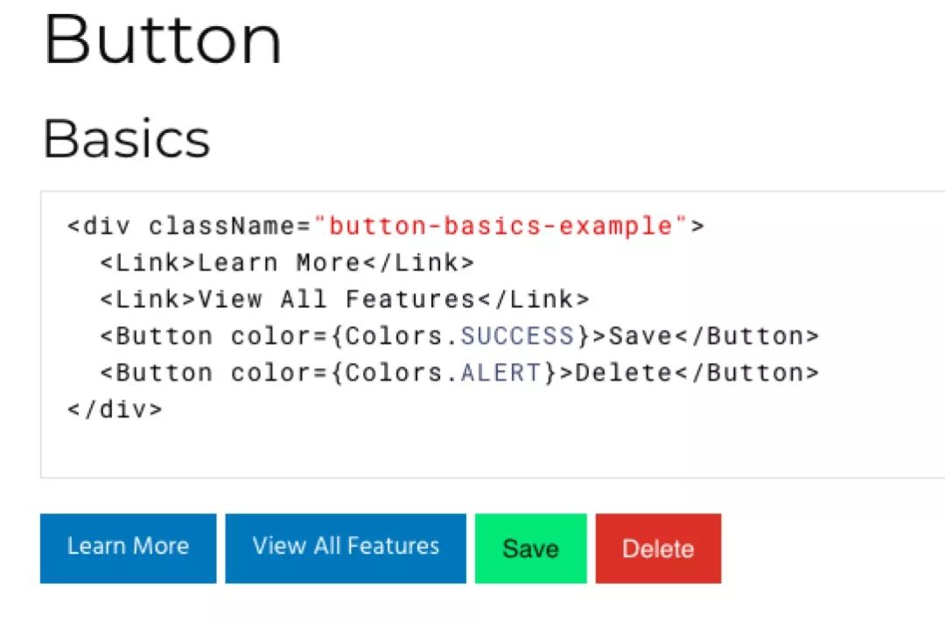Click the blue Learn More button
The height and width of the screenshot is (622, 945).
tap(128, 548)
